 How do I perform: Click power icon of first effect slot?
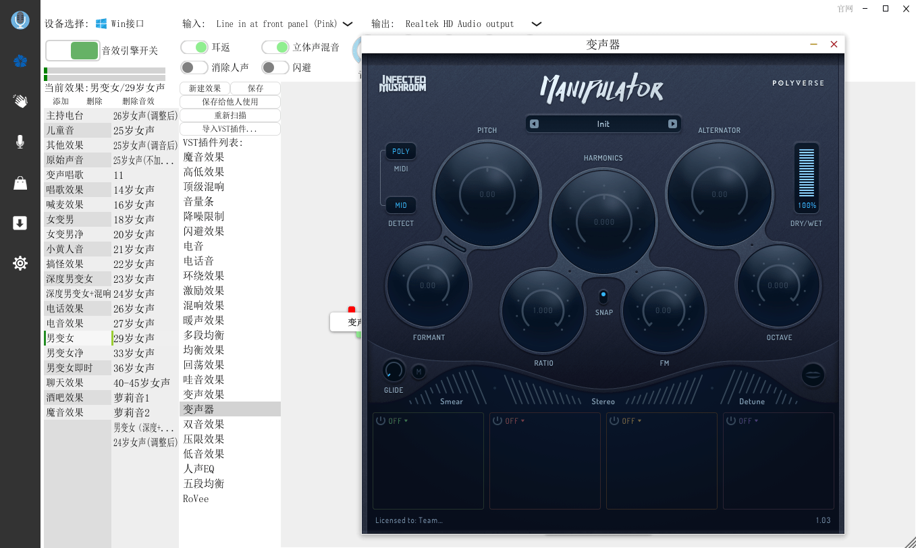[381, 420]
